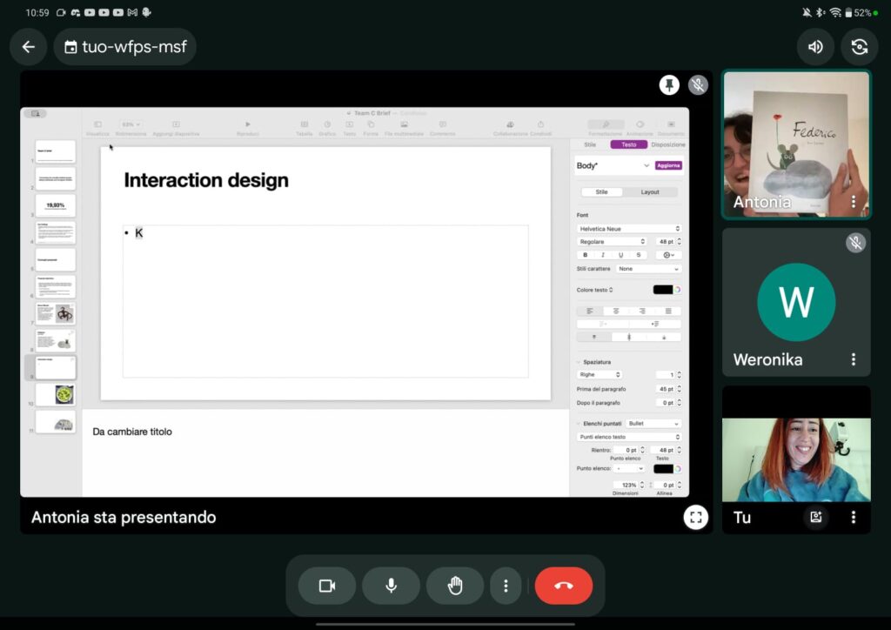Change audio output with the speaker icon
891x630 pixels.
[x=815, y=47]
